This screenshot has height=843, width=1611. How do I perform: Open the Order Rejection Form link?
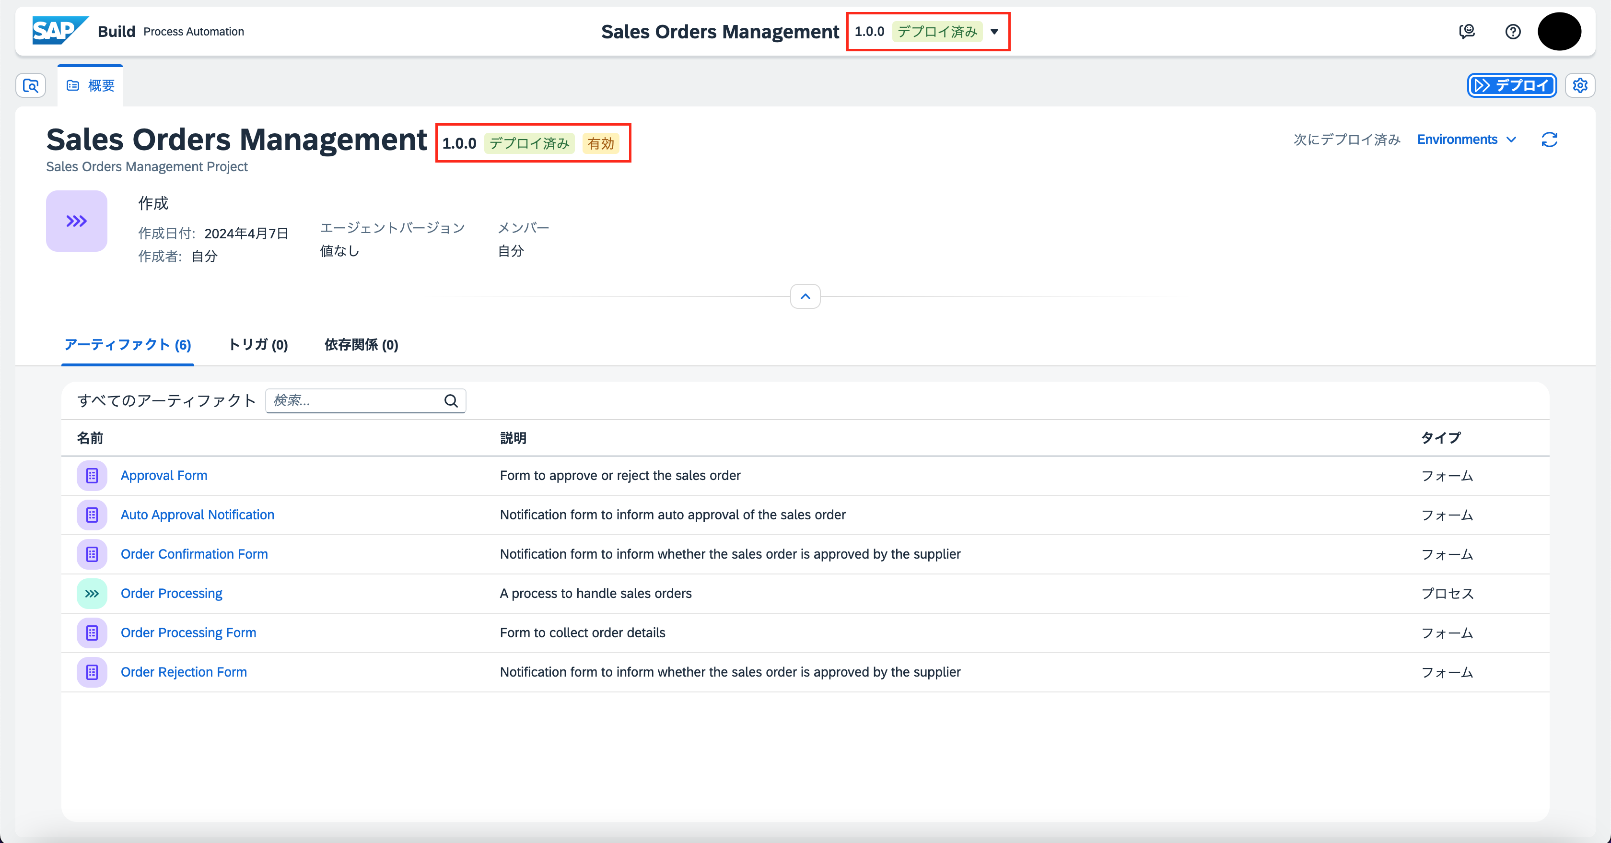[183, 672]
